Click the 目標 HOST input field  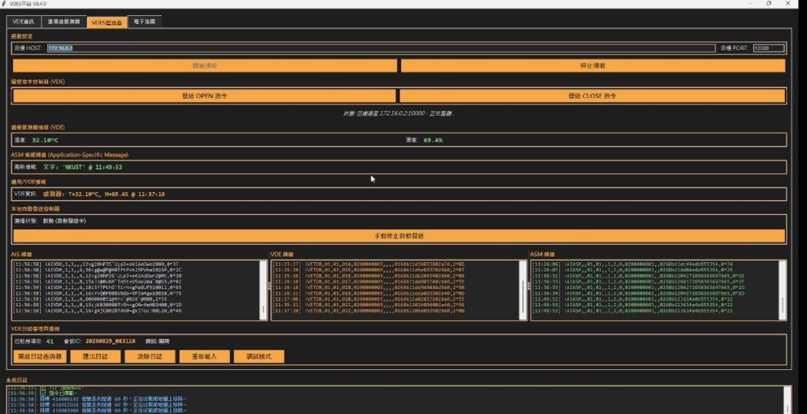coord(381,48)
